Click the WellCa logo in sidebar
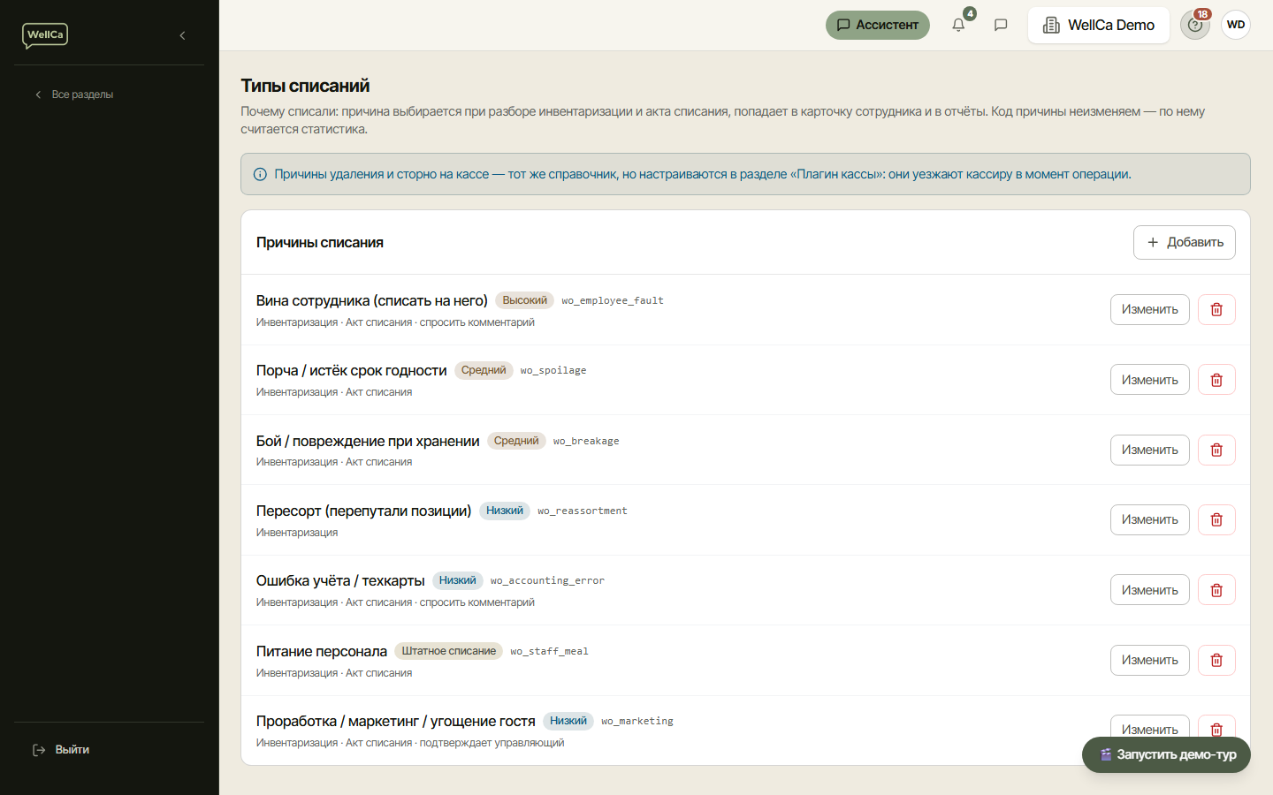This screenshot has height=795, width=1273. [45, 35]
